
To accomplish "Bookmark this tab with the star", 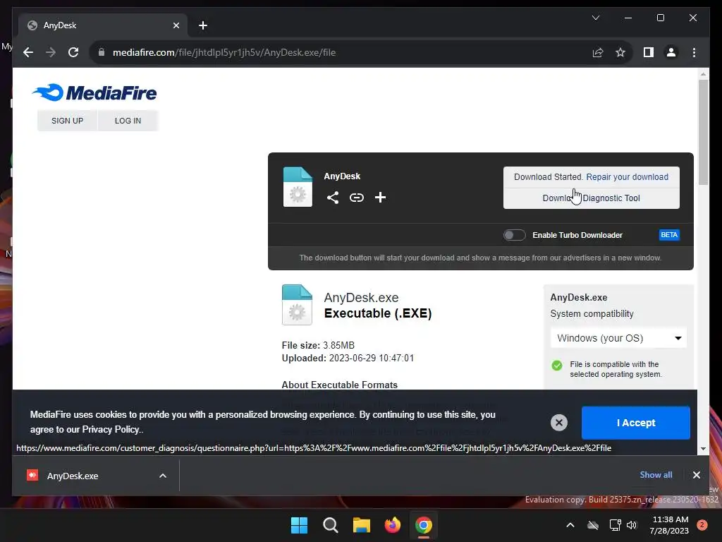I will [620, 52].
